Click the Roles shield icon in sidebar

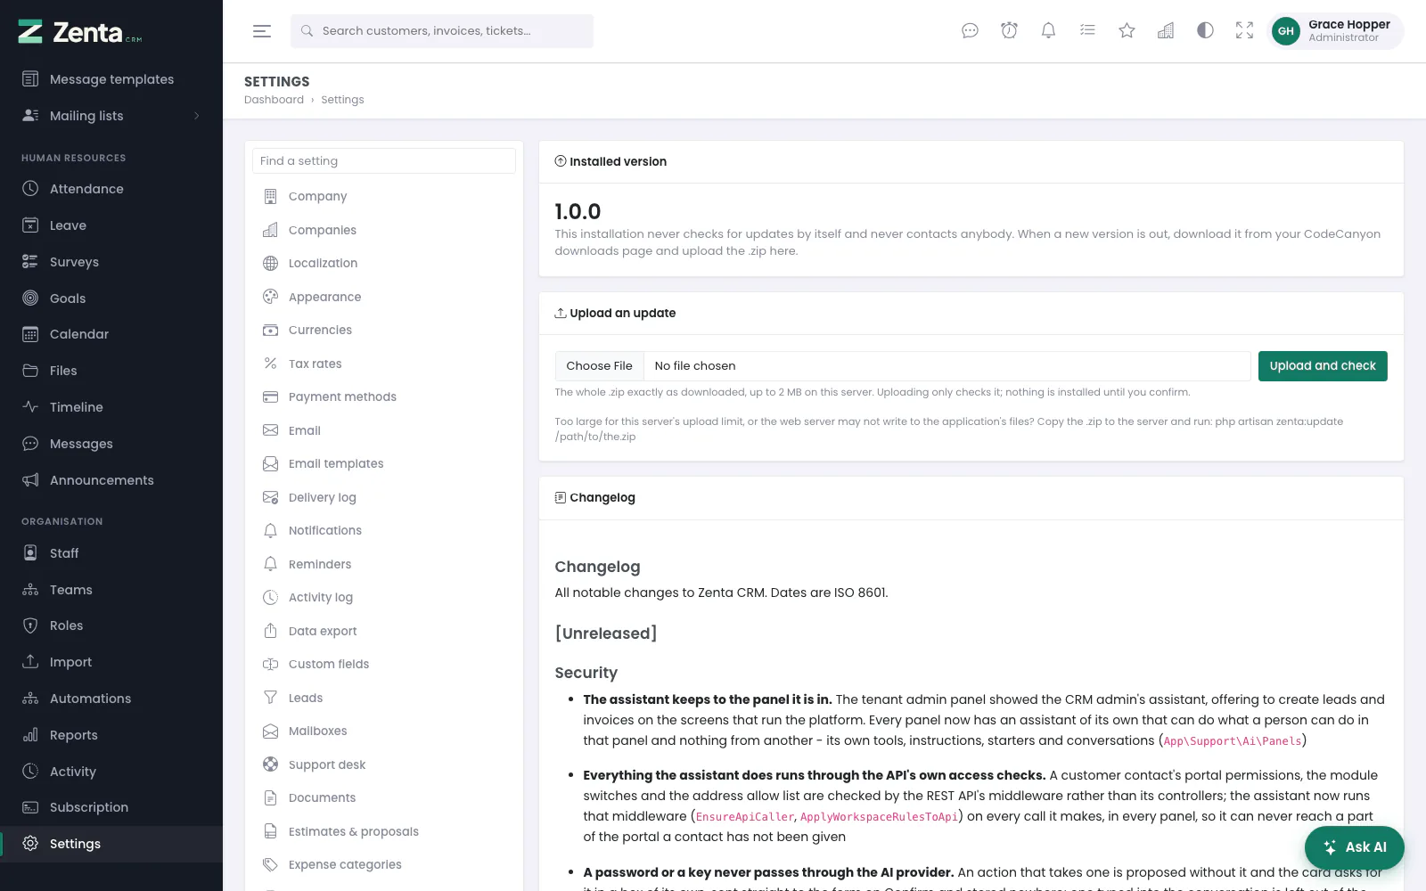(30, 625)
